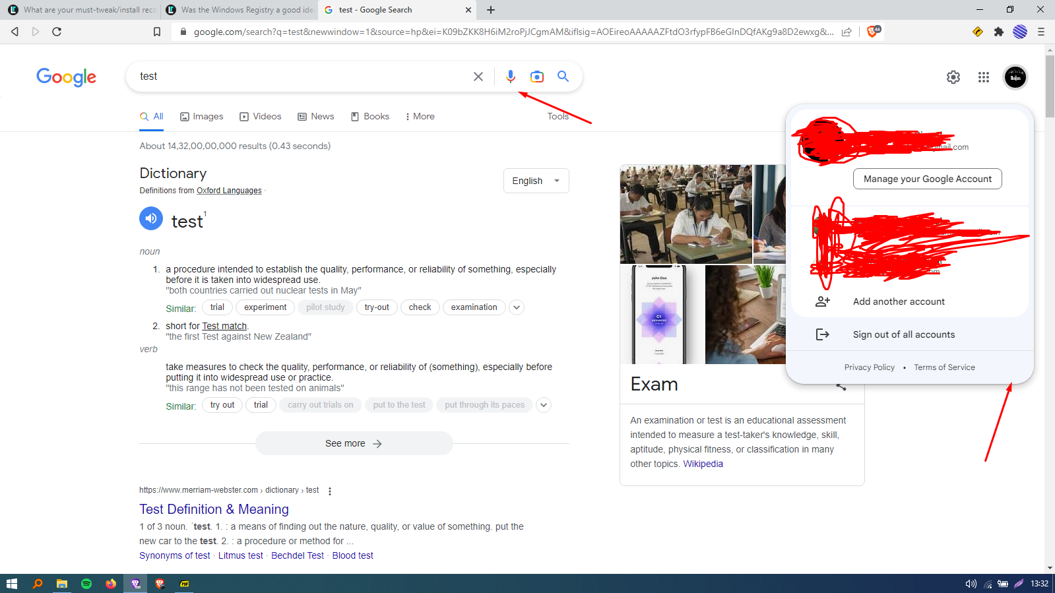This screenshot has height=593, width=1055.
Task: Open Windows Start menu
Action: point(11,584)
